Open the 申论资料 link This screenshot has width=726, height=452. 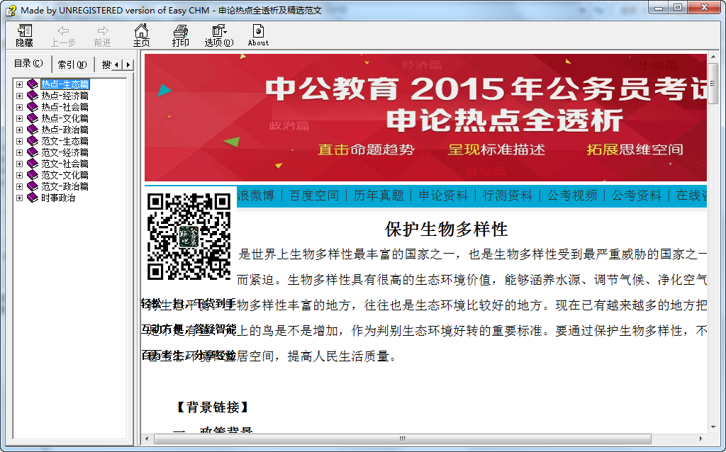[x=443, y=196]
